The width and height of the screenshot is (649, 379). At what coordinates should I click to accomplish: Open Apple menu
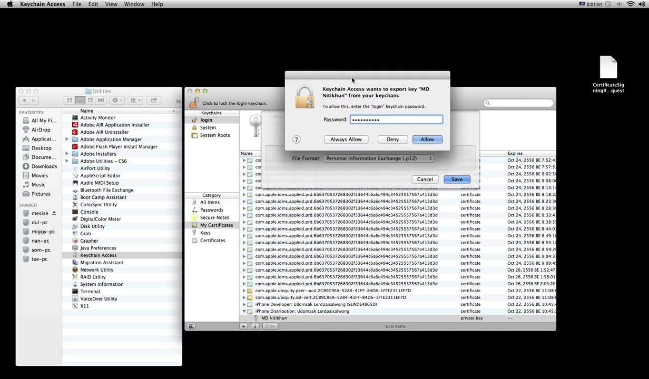tap(9, 4)
